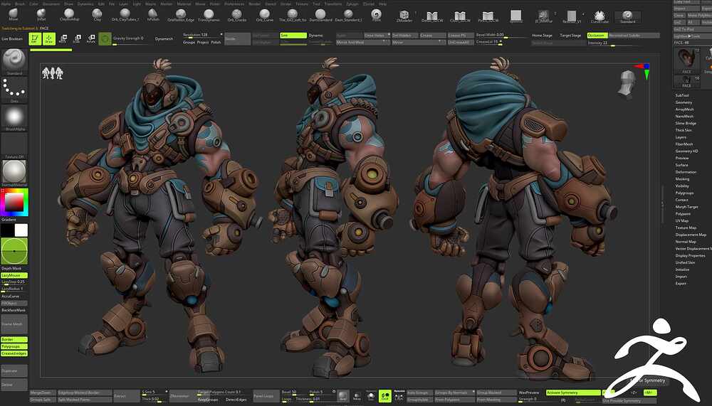This screenshot has width=712, height=406.
Task: Switch to Scale transform mode
Action: [77, 39]
